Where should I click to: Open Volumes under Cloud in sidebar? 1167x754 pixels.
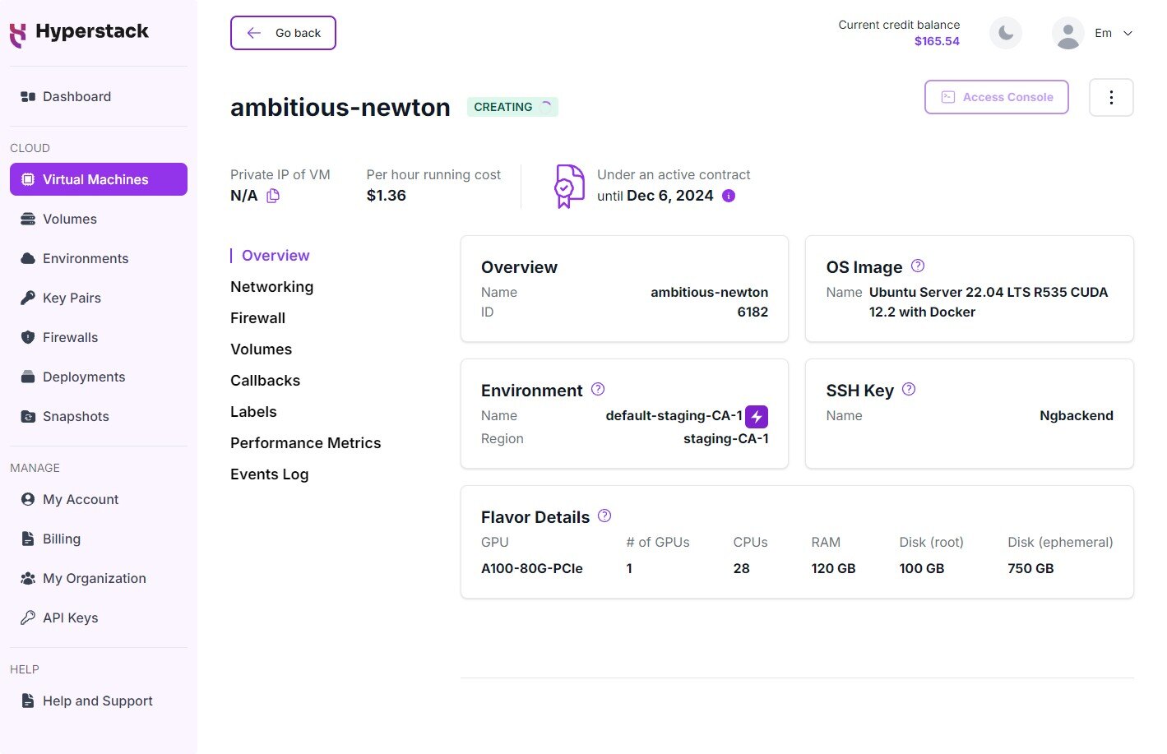point(99,219)
